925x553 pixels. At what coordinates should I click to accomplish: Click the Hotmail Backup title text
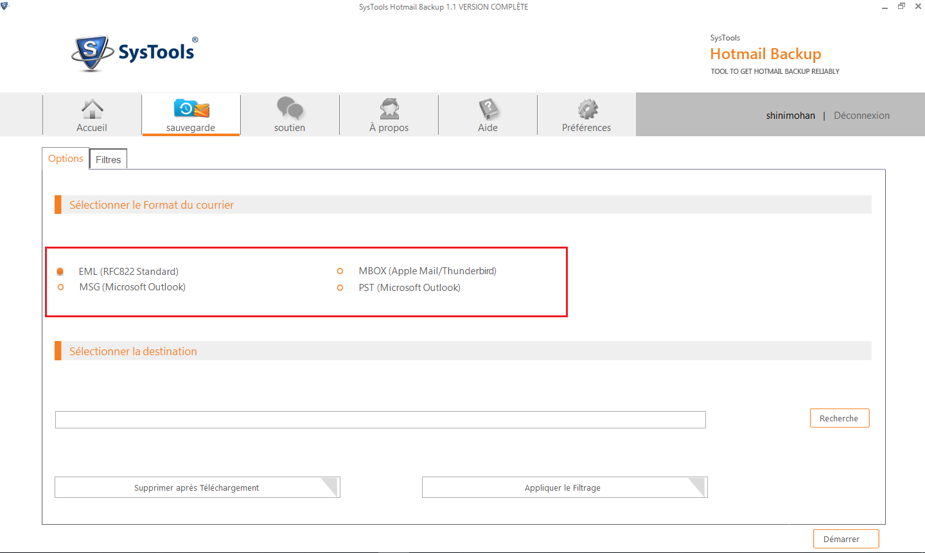pyautogui.click(x=766, y=54)
